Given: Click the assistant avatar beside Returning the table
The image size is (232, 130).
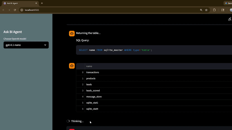Looking at the screenshot, I should (x=72, y=34).
